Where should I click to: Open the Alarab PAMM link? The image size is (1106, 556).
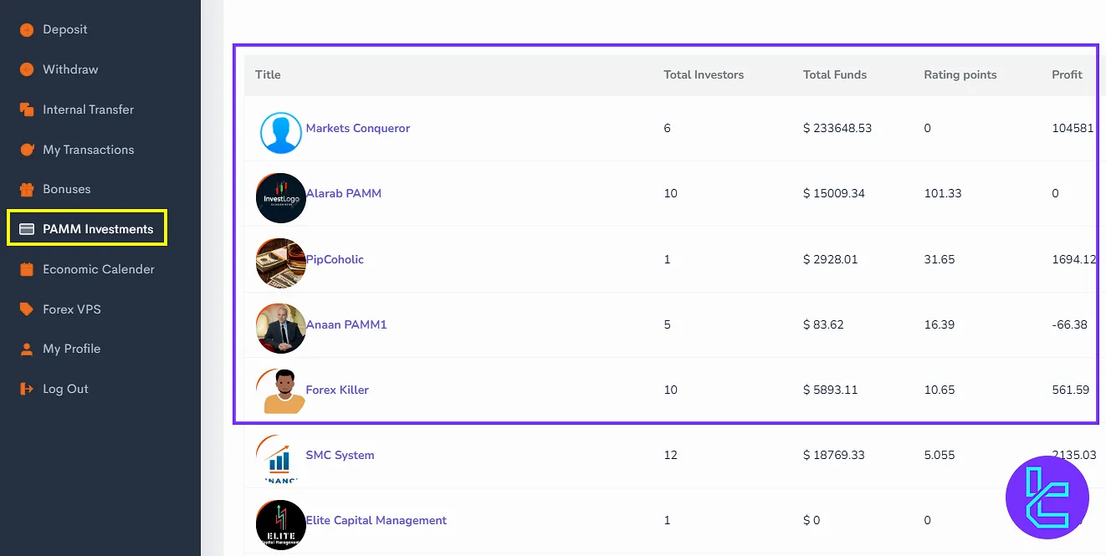pos(344,193)
